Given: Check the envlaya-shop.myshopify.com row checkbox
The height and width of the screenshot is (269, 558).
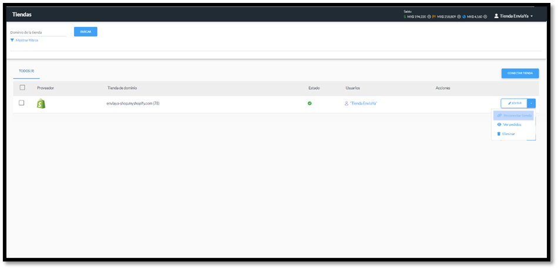Looking at the screenshot, I should tap(21, 103).
